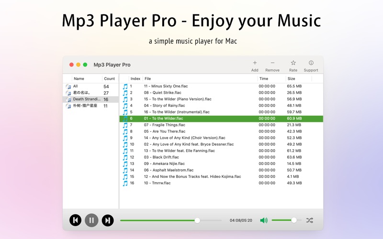This screenshot has height=239, width=383.
Task: Select the Death Strandi... playlist
Action: click(91, 99)
